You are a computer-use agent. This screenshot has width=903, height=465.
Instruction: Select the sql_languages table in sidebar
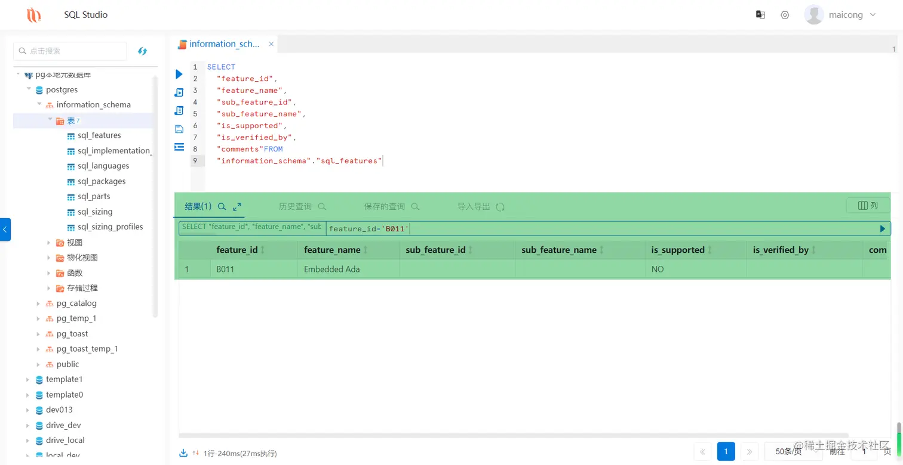pyautogui.click(x=103, y=166)
